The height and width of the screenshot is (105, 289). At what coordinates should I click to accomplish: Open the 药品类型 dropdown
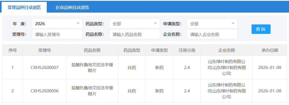pos(134,24)
